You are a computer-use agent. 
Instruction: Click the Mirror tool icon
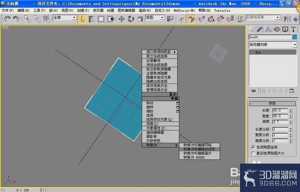click(287, 19)
